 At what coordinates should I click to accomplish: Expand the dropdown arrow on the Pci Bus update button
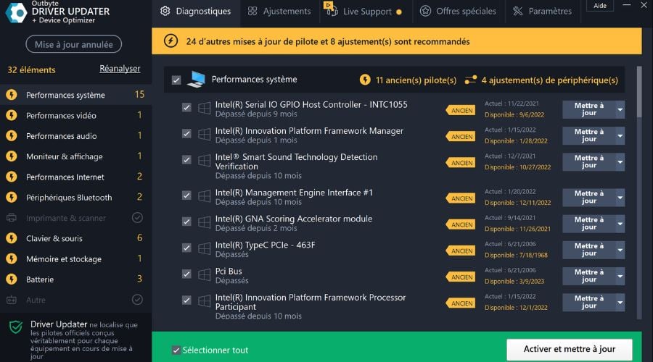620,276
